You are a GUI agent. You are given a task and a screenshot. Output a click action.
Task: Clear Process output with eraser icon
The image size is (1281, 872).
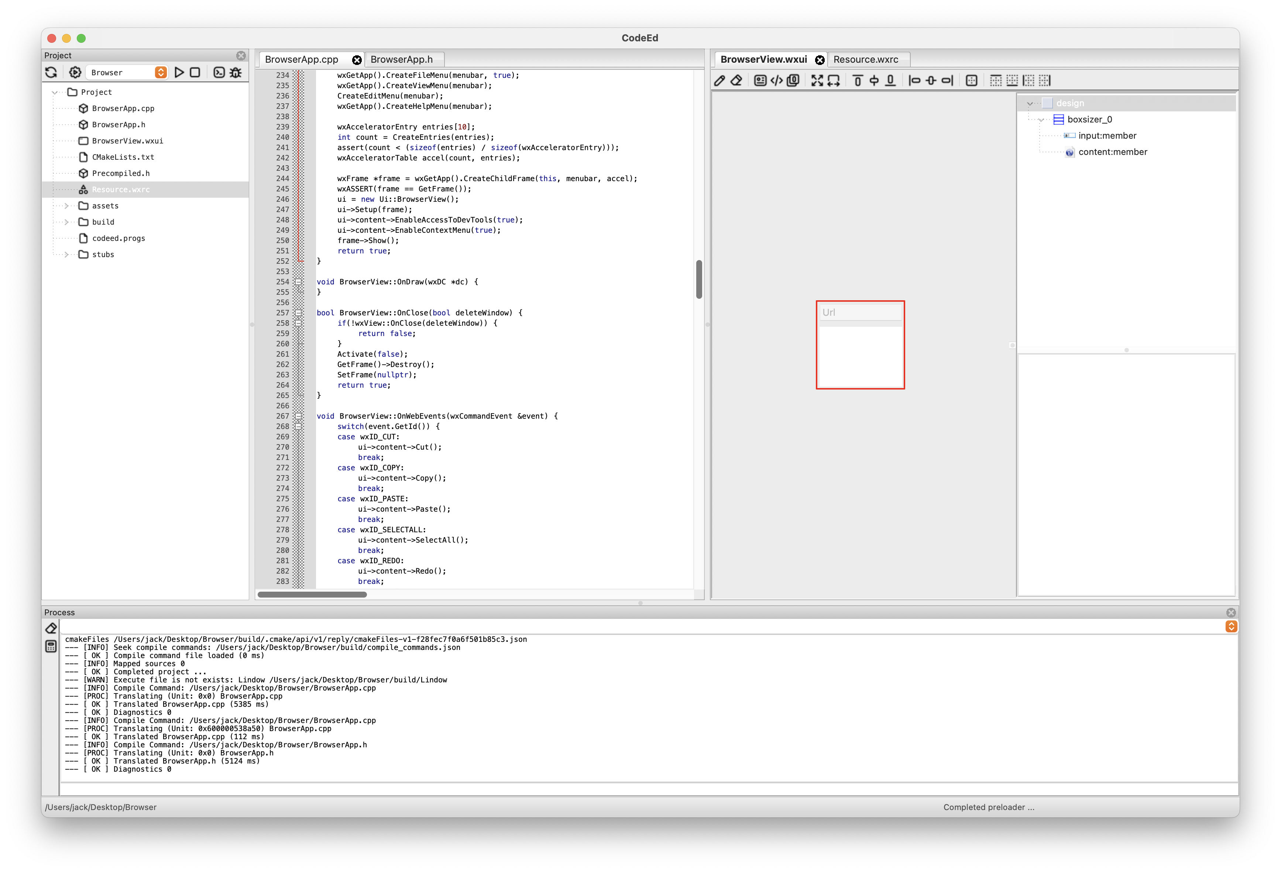[51, 628]
